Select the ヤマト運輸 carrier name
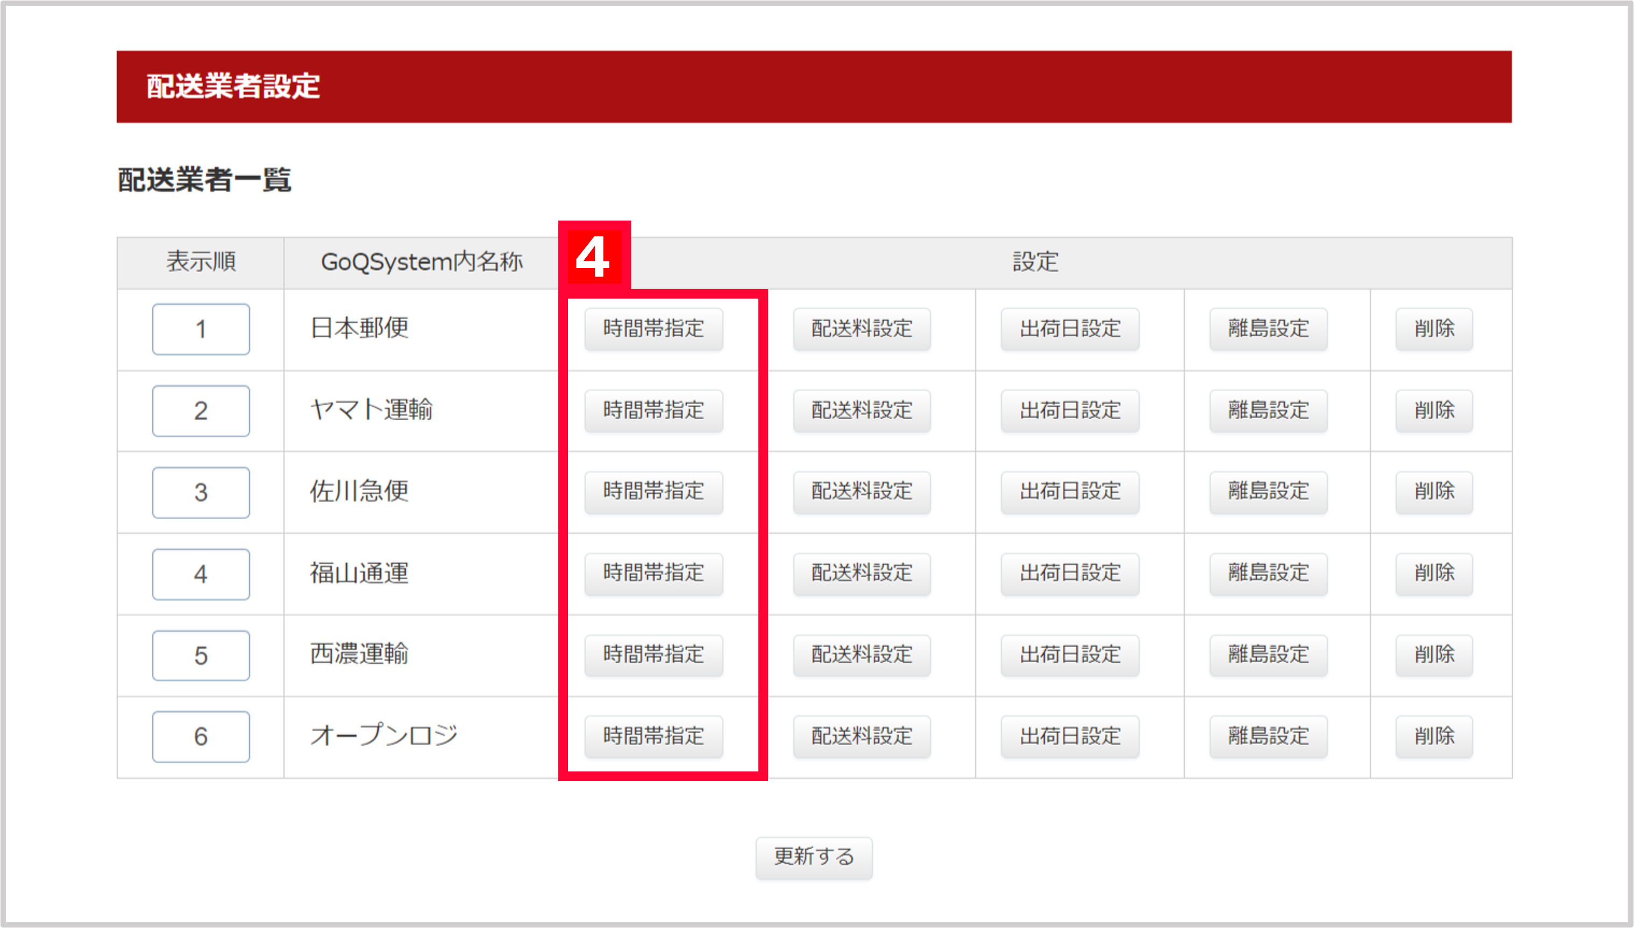 tap(372, 410)
